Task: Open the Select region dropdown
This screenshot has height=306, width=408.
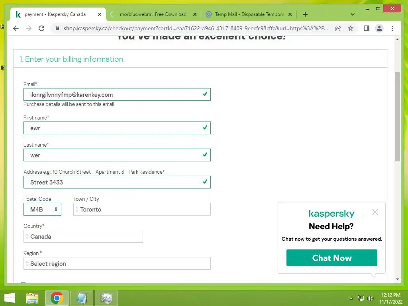Action: pyautogui.click(x=117, y=263)
